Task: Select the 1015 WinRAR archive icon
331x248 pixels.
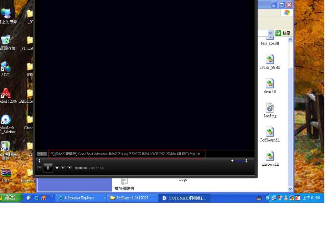Action: tap(6, 175)
